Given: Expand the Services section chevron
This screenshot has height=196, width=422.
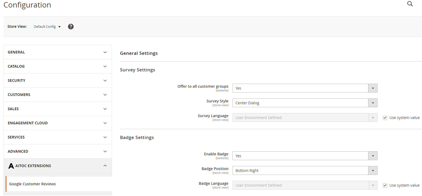Looking at the screenshot, I should (x=105, y=137).
